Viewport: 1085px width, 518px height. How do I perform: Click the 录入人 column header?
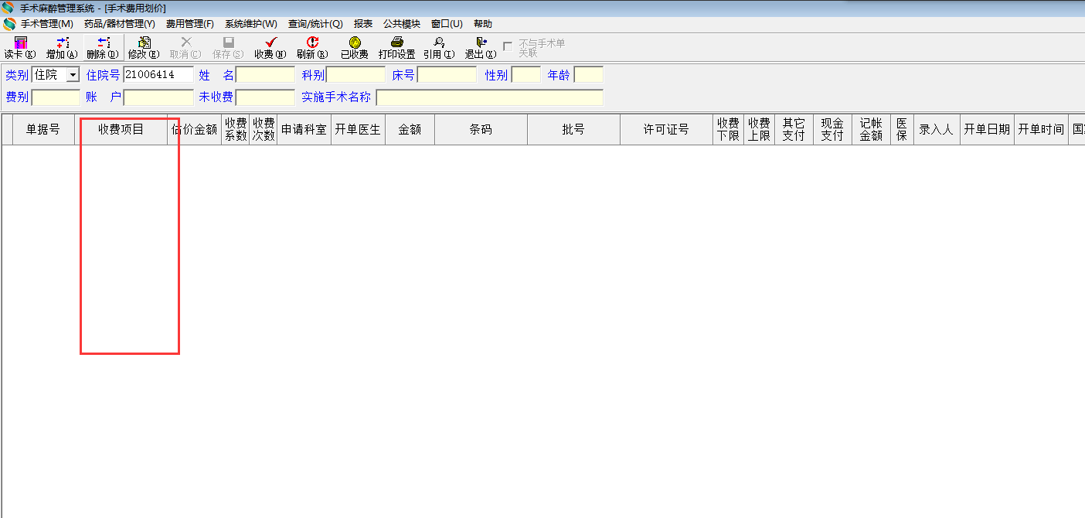pos(937,129)
